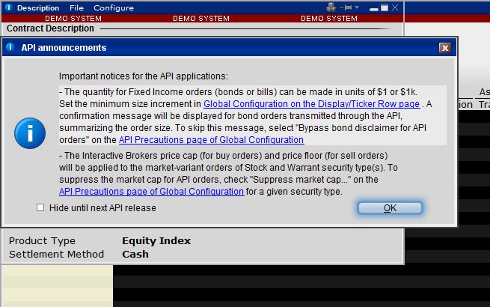Click the small info icon in API announcements title

click(10, 47)
